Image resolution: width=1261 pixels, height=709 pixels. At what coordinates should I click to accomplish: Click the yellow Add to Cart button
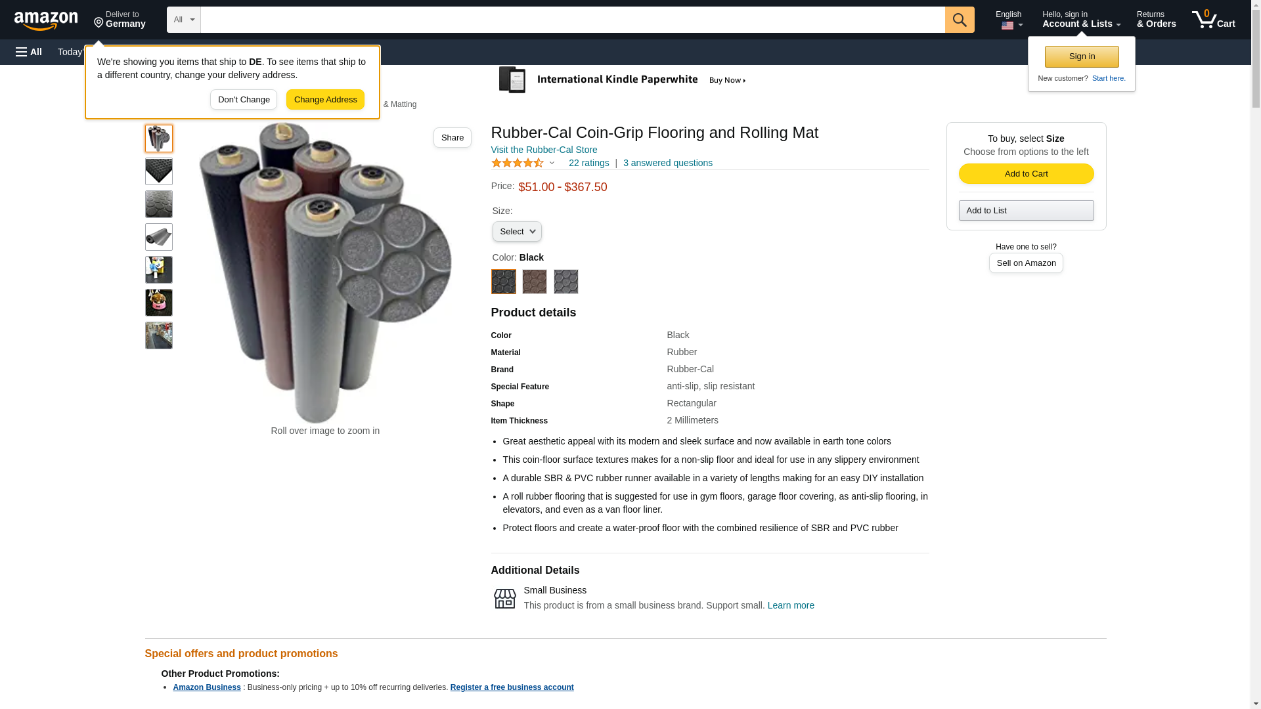tap(1026, 173)
